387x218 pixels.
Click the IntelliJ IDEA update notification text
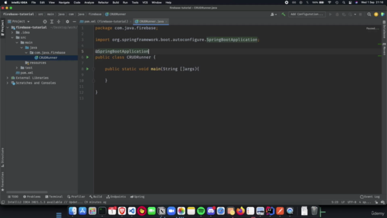[x=57, y=202]
